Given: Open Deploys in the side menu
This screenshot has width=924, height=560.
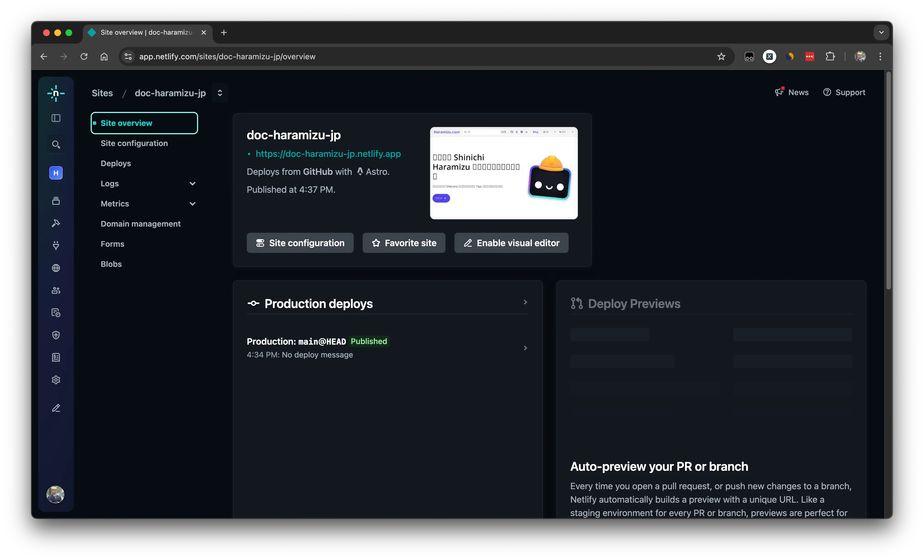Looking at the screenshot, I should click(116, 163).
